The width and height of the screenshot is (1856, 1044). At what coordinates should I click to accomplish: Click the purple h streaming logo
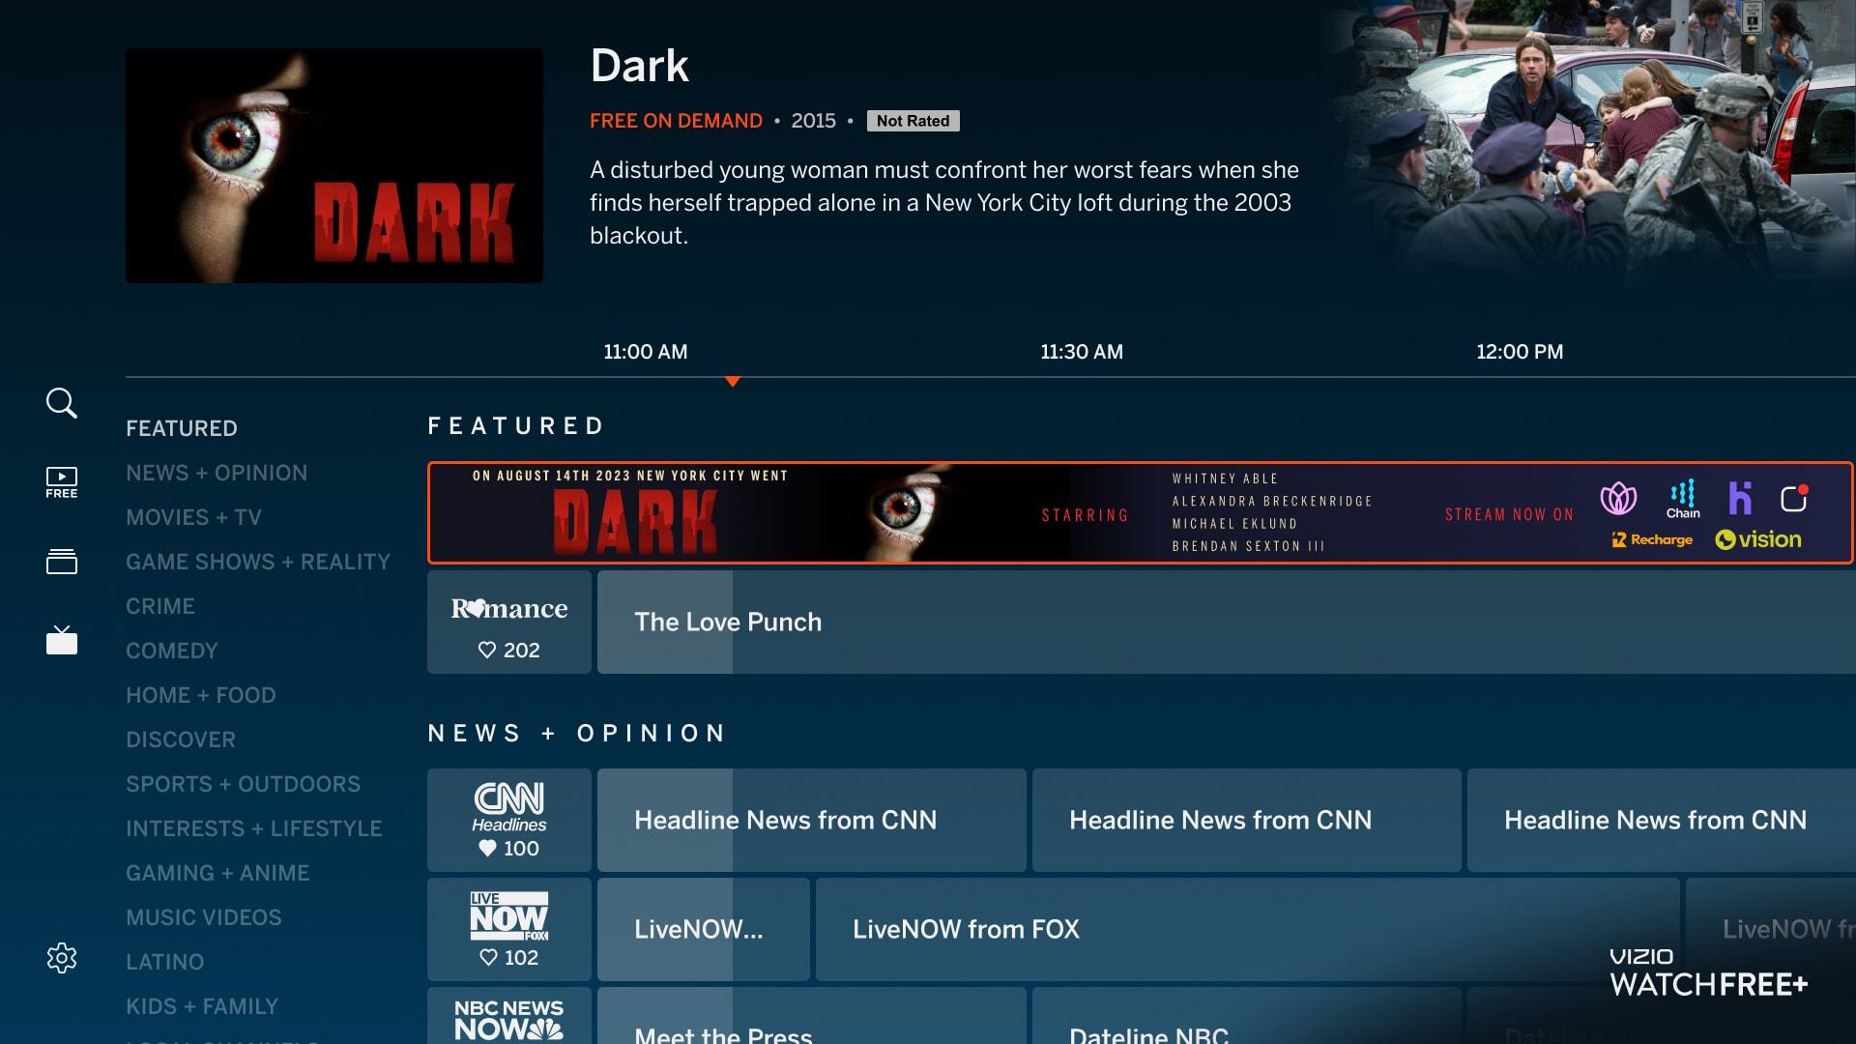click(1741, 497)
